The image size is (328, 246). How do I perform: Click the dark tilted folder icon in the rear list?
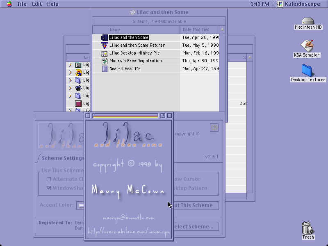click(x=78, y=88)
